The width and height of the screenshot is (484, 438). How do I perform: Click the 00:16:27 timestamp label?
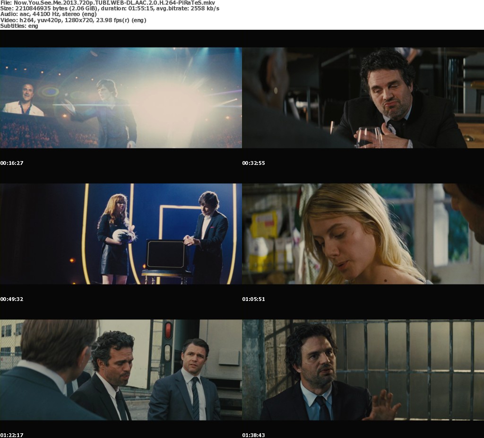click(12, 163)
